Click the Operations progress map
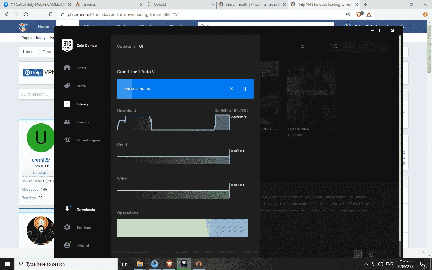 [x=182, y=228]
